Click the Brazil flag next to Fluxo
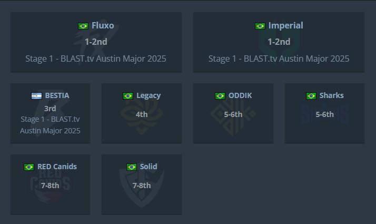 click(x=83, y=26)
